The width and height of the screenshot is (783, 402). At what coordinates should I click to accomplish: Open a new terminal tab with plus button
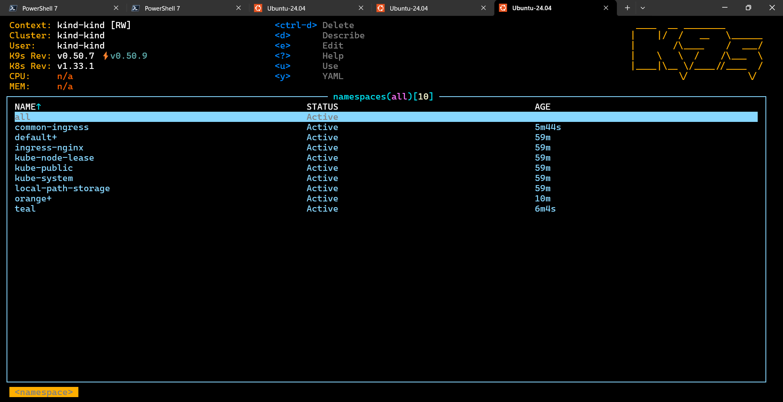pos(627,8)
